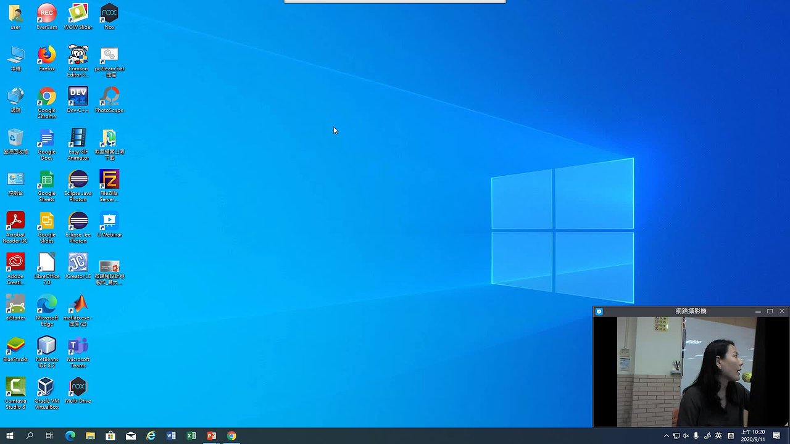Select the EverCam desktop icon
The image size is (790, 444).
coord(47,17)
